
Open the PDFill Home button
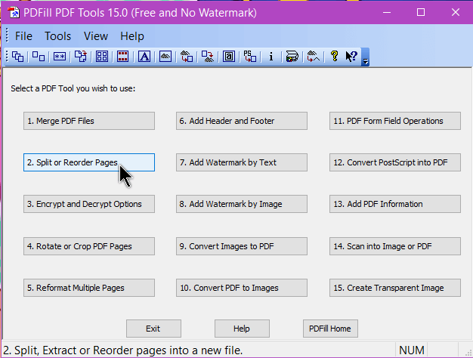330,329
